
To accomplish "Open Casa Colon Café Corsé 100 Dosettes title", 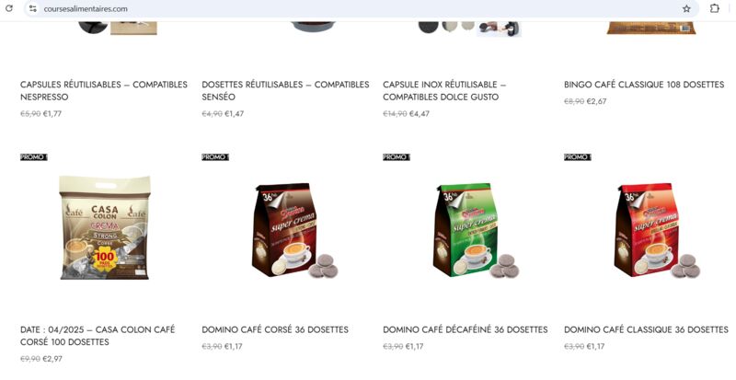I will (98, 336).
